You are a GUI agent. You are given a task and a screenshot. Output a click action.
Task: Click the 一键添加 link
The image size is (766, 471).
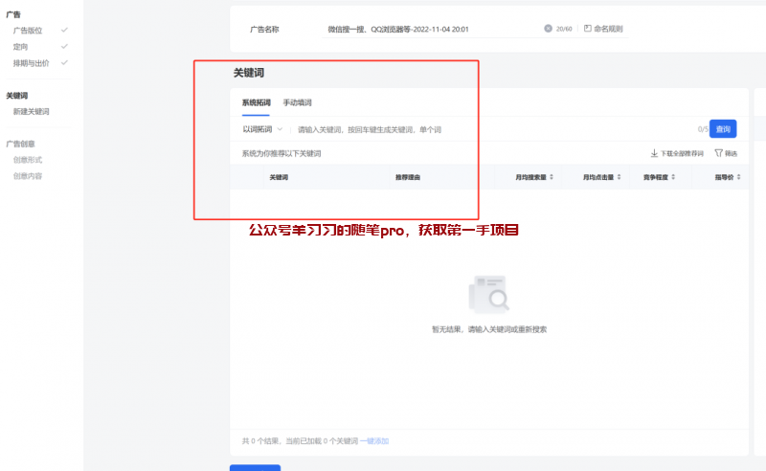click(374, 440)
